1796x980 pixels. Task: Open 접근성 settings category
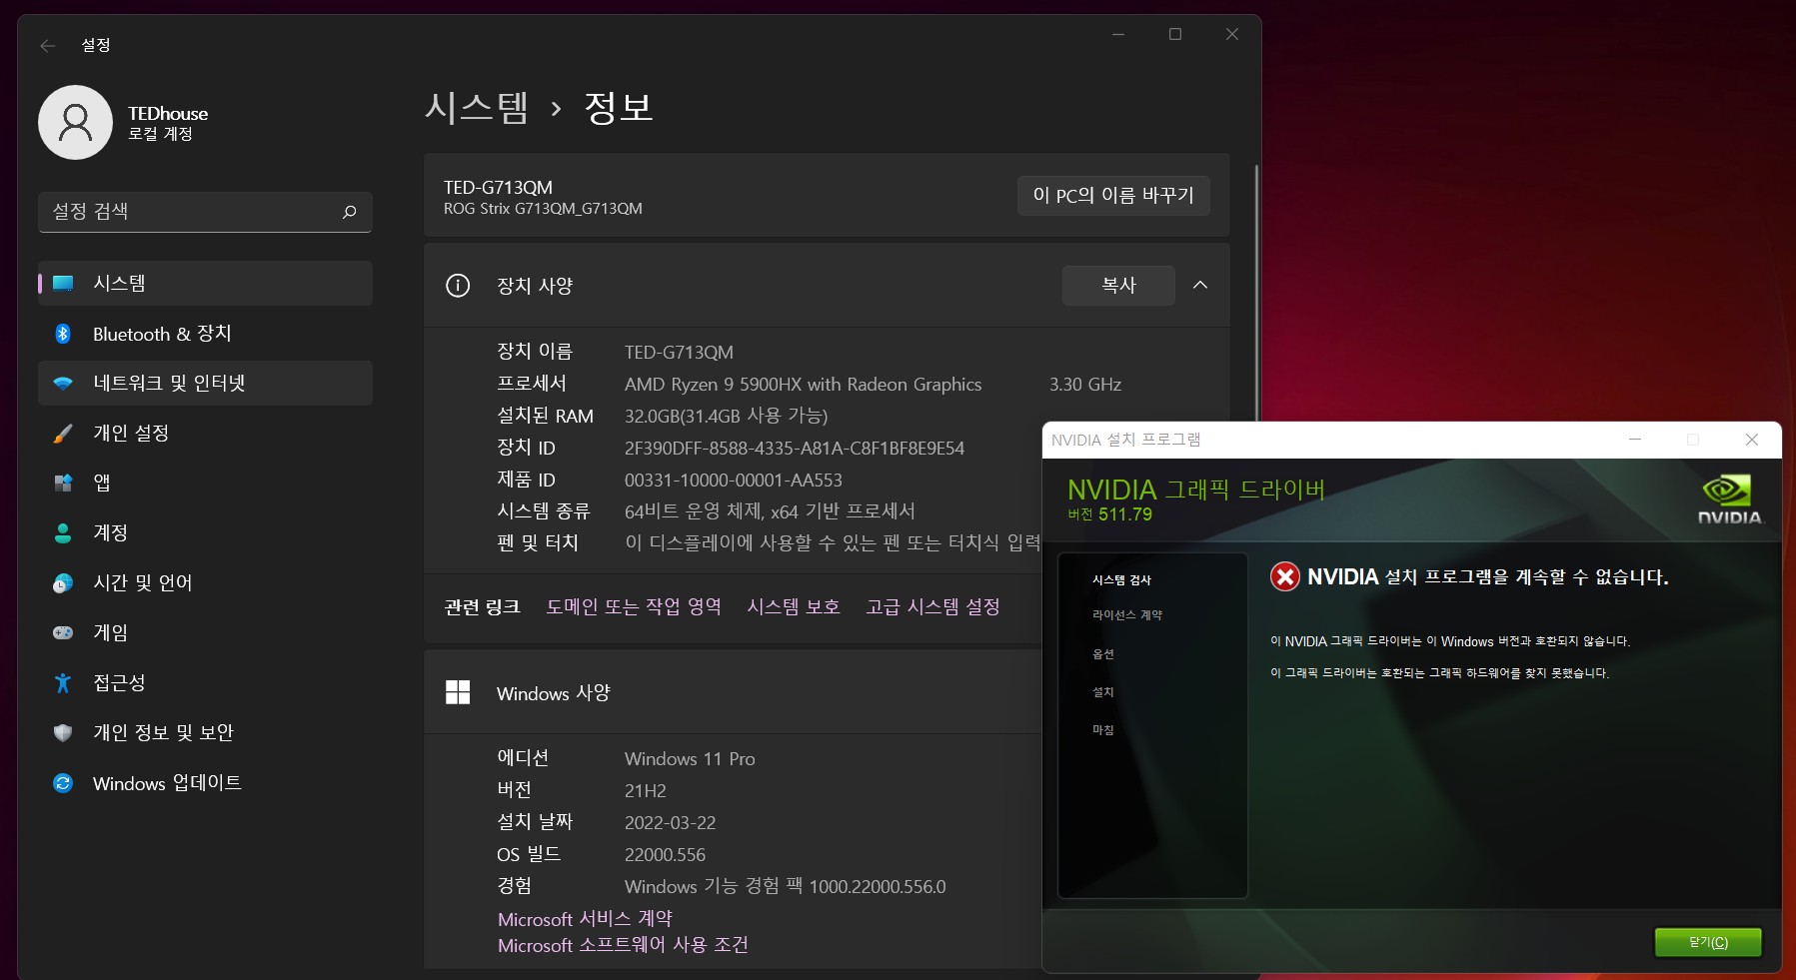205,683
